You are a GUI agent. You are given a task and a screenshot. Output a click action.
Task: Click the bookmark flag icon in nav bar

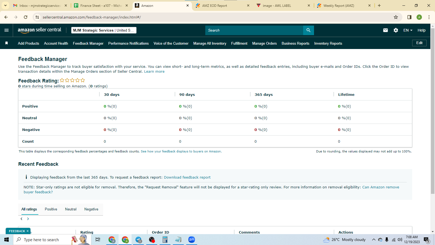[x=7, y=43]
